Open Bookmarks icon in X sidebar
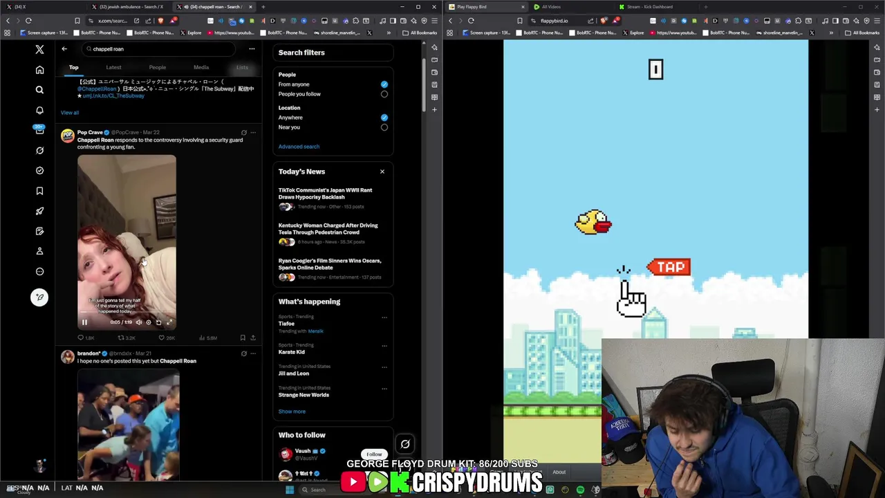The width and height of the screenshot is (885, 498). [39, 191]
